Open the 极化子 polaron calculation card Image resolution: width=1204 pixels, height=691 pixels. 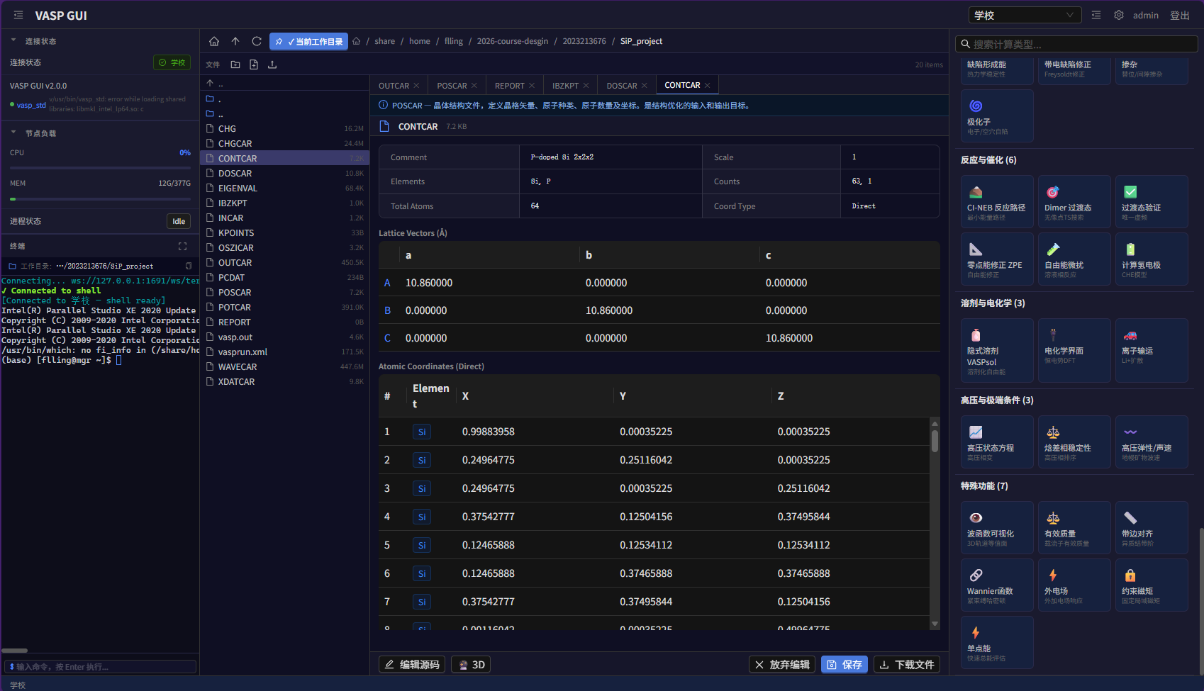[997, 116]
